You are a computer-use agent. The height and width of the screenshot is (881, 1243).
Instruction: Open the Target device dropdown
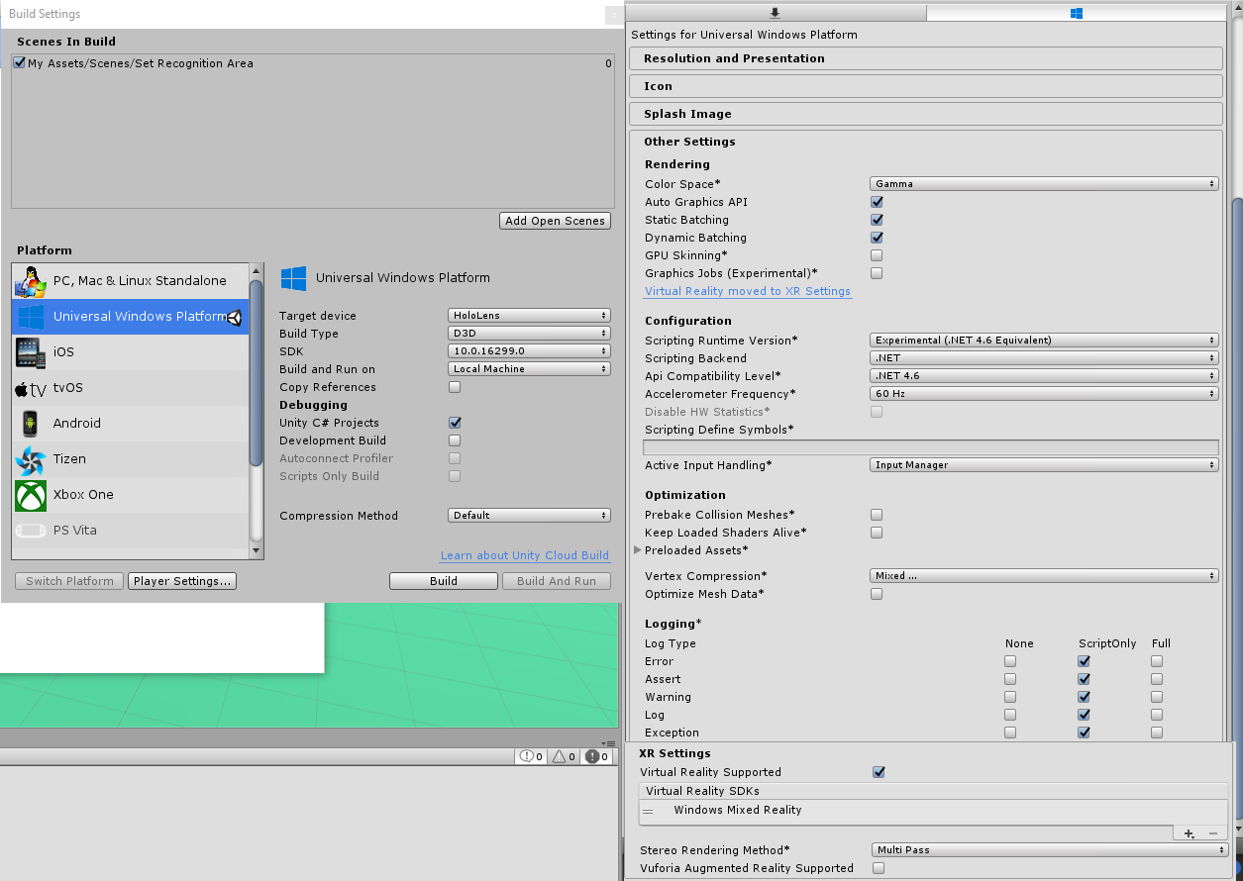click(x=528, y=315)
